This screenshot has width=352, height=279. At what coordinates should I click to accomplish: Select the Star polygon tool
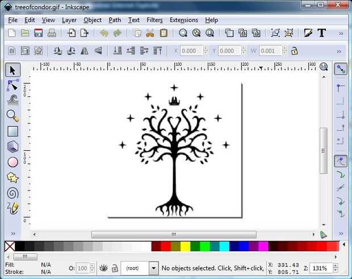12,178
